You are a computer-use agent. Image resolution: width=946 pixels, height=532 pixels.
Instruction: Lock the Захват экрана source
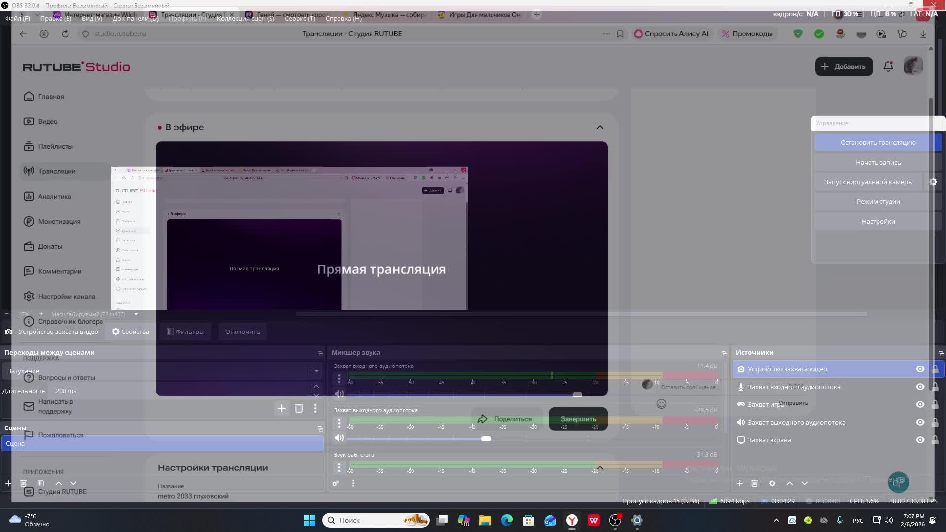[x=935, y=440]
